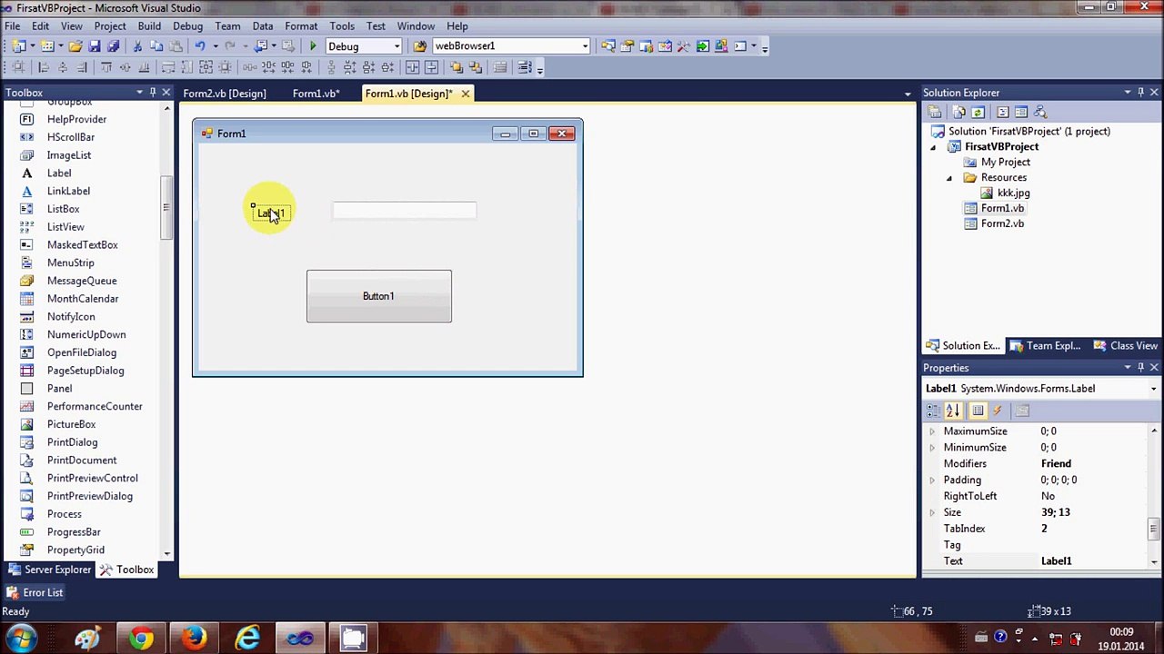Image resolution: width=1164 pixels, height=654 pixels.
Task: Open Chrome from the taskbar
Action: click(140, 639)
